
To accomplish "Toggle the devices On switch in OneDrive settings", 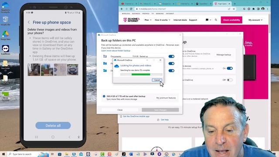I will coord(230,68).
